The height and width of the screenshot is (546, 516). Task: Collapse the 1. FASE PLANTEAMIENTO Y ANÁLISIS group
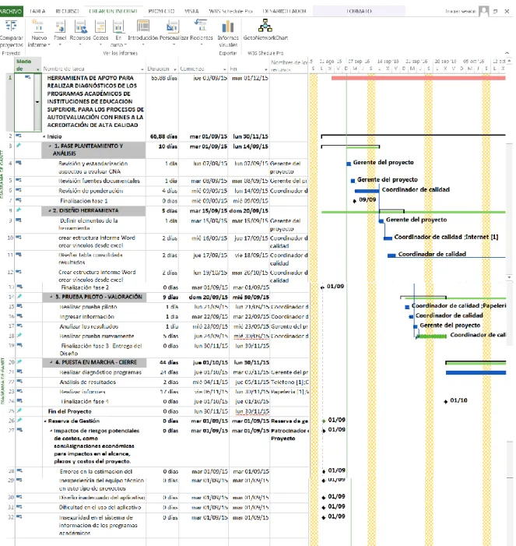(49, 146)
